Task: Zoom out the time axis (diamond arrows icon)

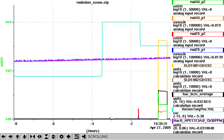Action: click(x=39, y=137)
